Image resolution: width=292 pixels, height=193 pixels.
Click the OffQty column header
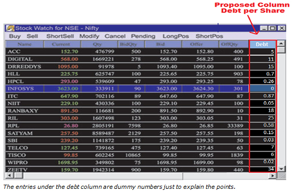coord(234,44)
